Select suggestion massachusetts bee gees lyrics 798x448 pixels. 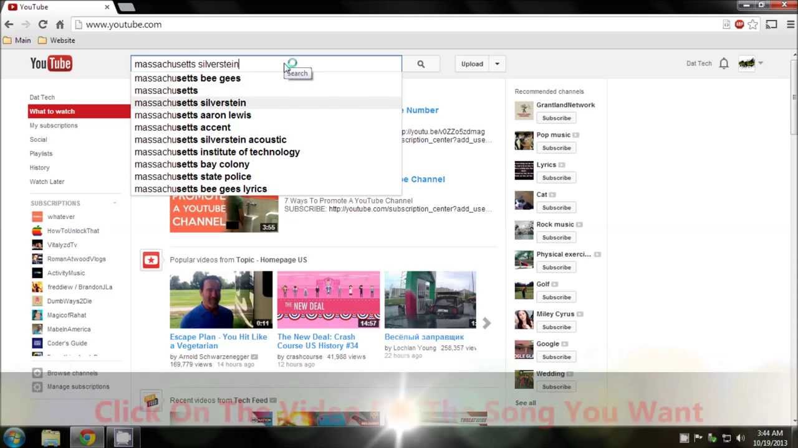click(266, 189)
